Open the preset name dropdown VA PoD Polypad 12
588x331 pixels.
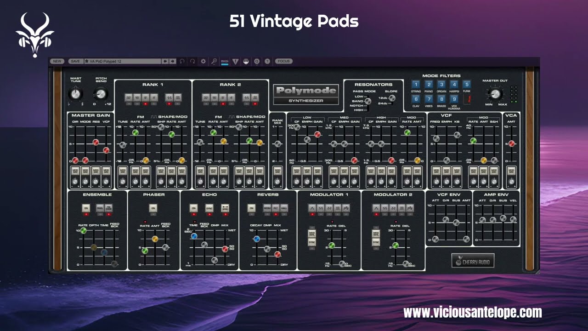click(x=122, y=61)
